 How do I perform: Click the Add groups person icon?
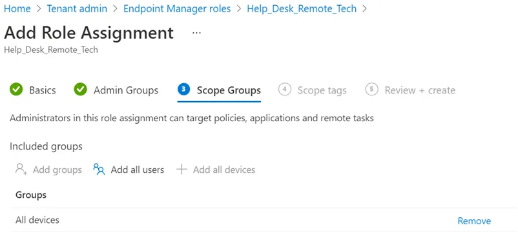[21, 170]
